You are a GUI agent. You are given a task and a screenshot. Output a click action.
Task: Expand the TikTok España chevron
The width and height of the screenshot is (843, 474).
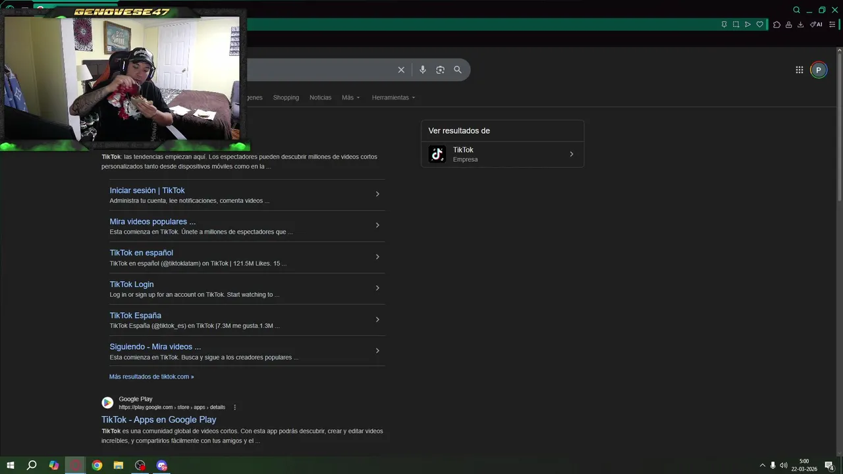[x=377, y=319]
